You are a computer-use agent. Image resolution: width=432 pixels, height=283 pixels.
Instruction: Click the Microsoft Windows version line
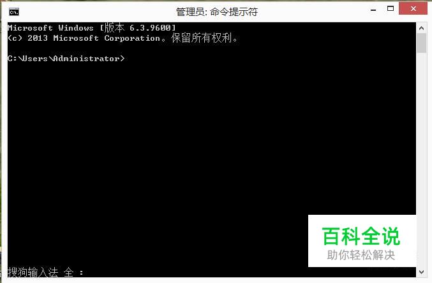pyautogui.click(x=91, y=28)
